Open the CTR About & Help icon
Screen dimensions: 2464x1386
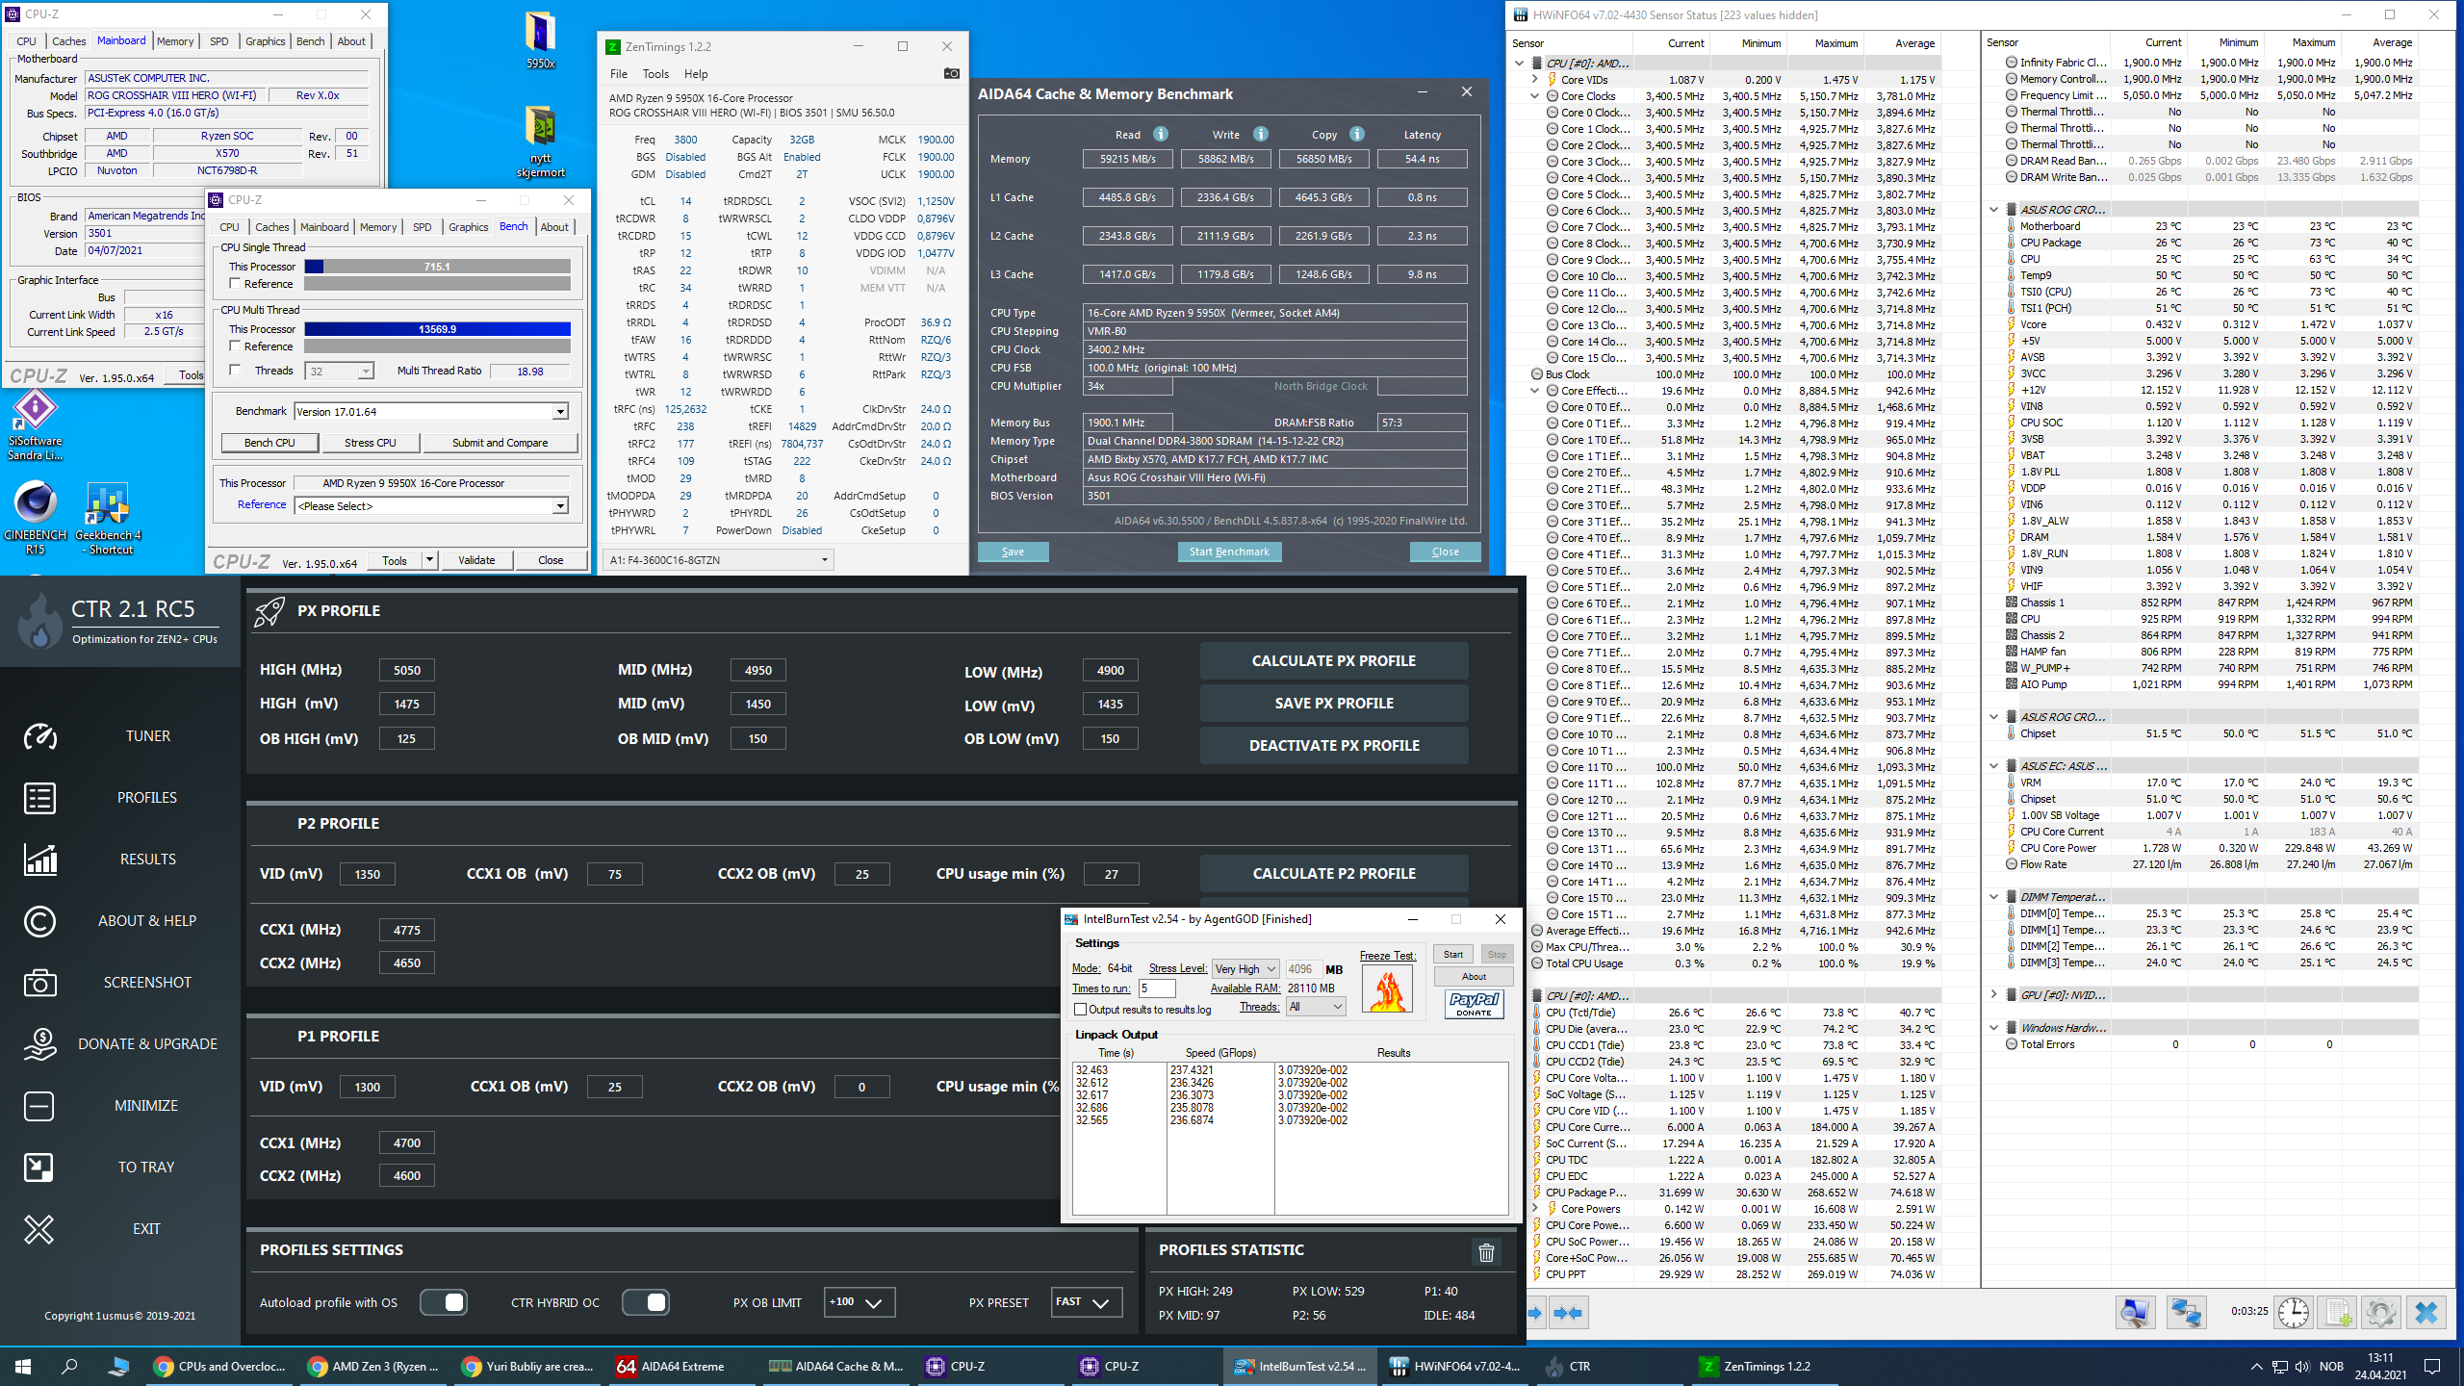point(39,921)
